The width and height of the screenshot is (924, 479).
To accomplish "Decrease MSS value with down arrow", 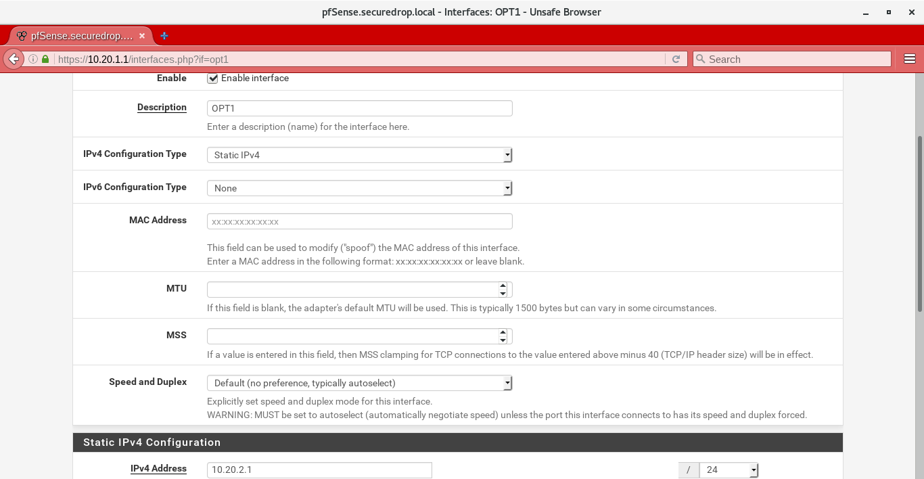I will [x=503, y=340].
